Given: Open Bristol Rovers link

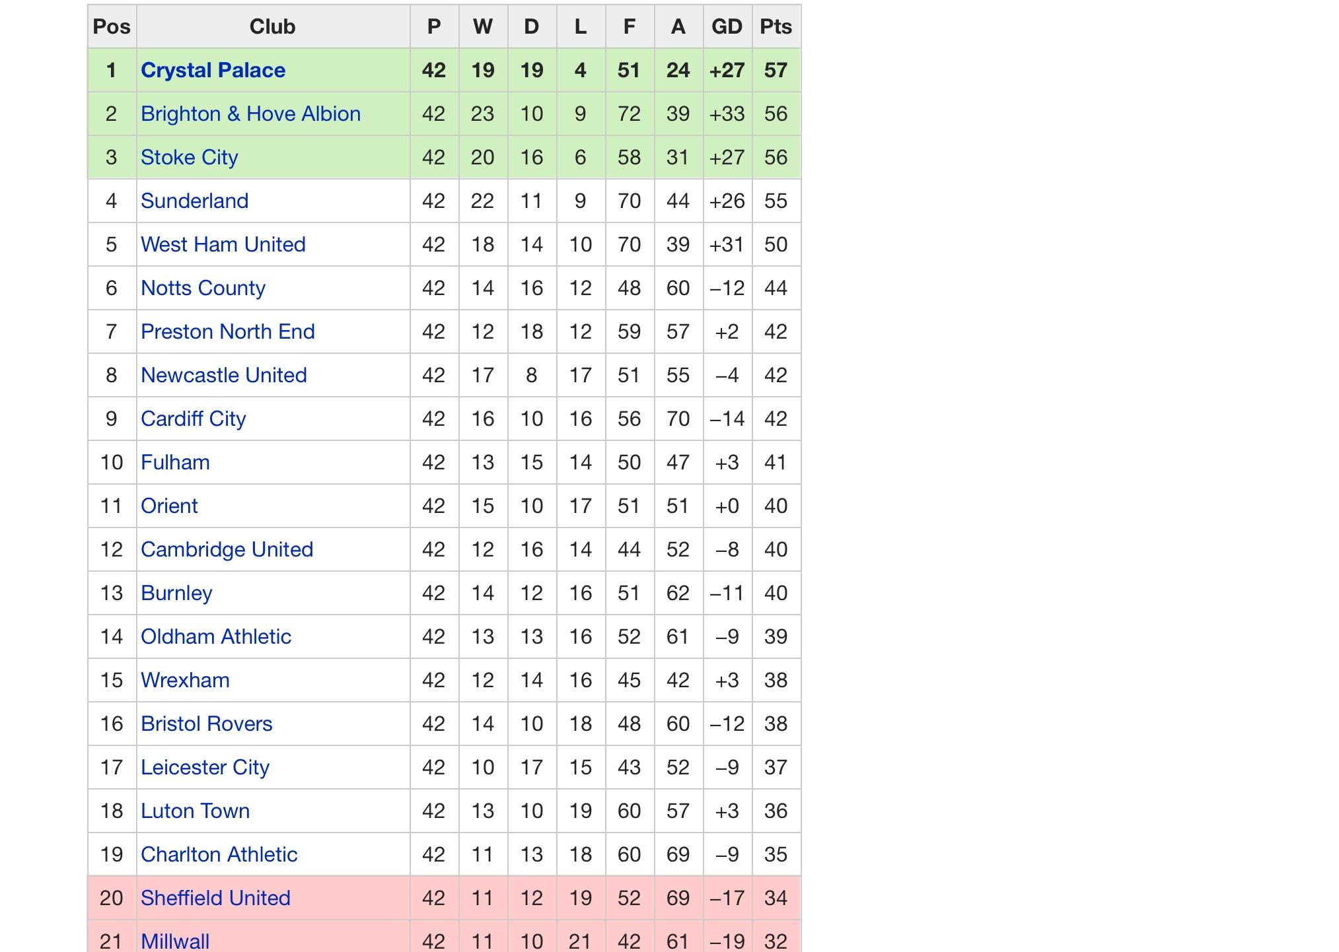Looking at the screenshot, I should click(x=206, y=724).
